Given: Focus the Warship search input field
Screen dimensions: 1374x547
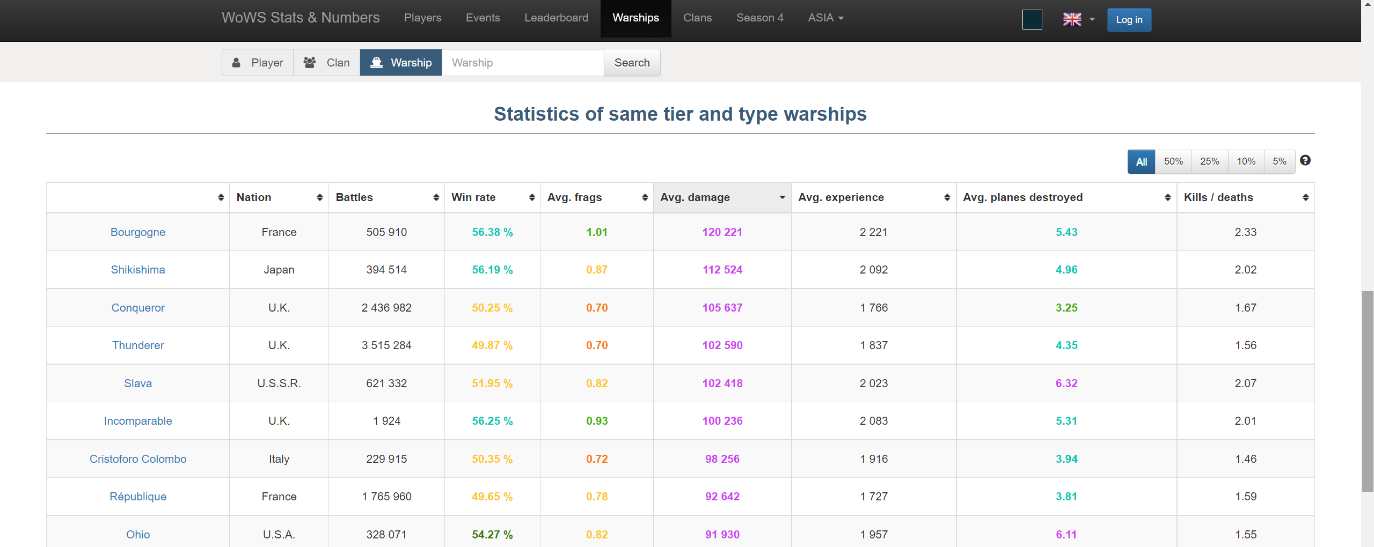Looking at the screenshot, I should (x=522, y=63).
